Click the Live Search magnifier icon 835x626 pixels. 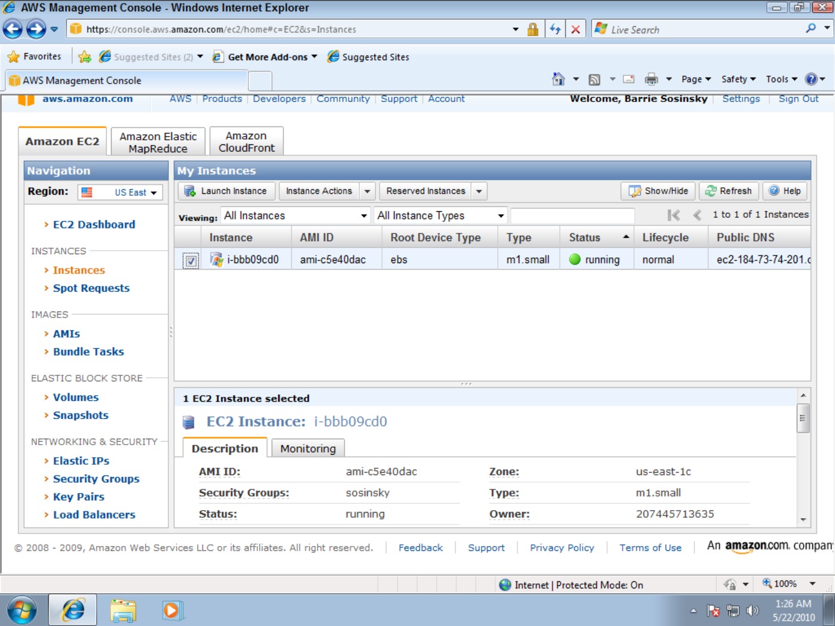click(811, 29)
